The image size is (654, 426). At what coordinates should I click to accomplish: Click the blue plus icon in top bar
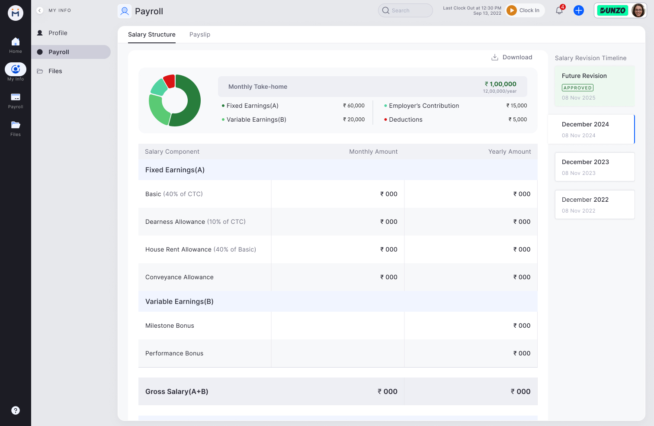click(x=579, y=10)
